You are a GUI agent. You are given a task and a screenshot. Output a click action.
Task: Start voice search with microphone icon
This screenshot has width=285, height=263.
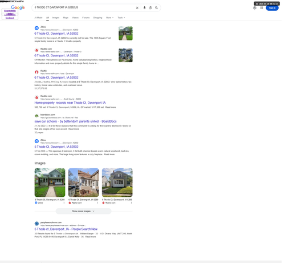tap(145, 8)
